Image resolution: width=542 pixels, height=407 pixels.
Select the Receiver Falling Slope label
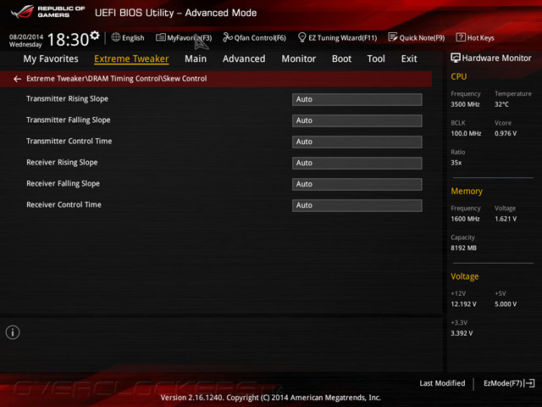point(63,183)
